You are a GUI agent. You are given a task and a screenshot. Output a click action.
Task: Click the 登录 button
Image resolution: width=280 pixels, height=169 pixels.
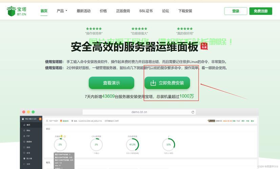point(236,11)
